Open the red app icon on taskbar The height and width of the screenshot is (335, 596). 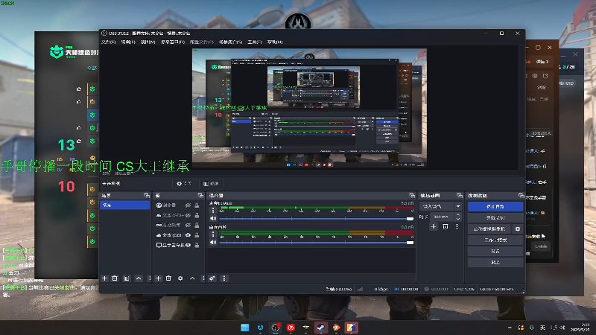[x=291, y=328]
